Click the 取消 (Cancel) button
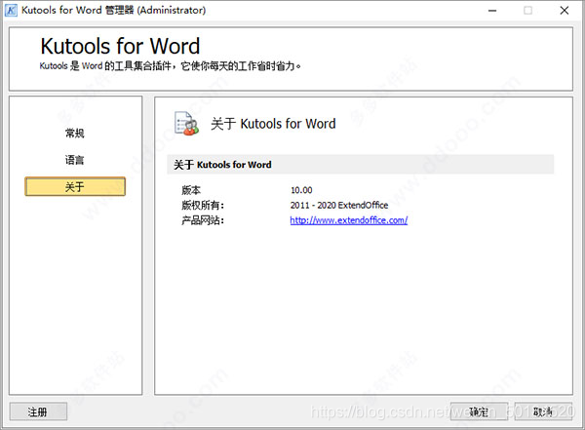 (543, 411)
